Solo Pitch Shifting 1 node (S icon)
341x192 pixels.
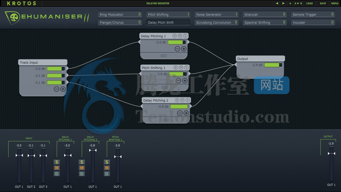click(186, 67)
